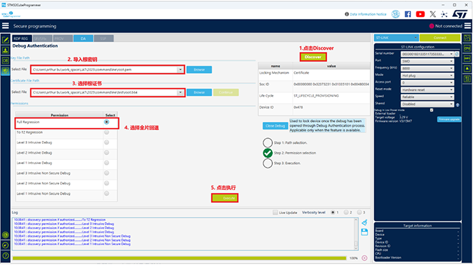474x265 pixels.
Task: Click the log panel vertical scrollbar
Action: click(356, 234)
